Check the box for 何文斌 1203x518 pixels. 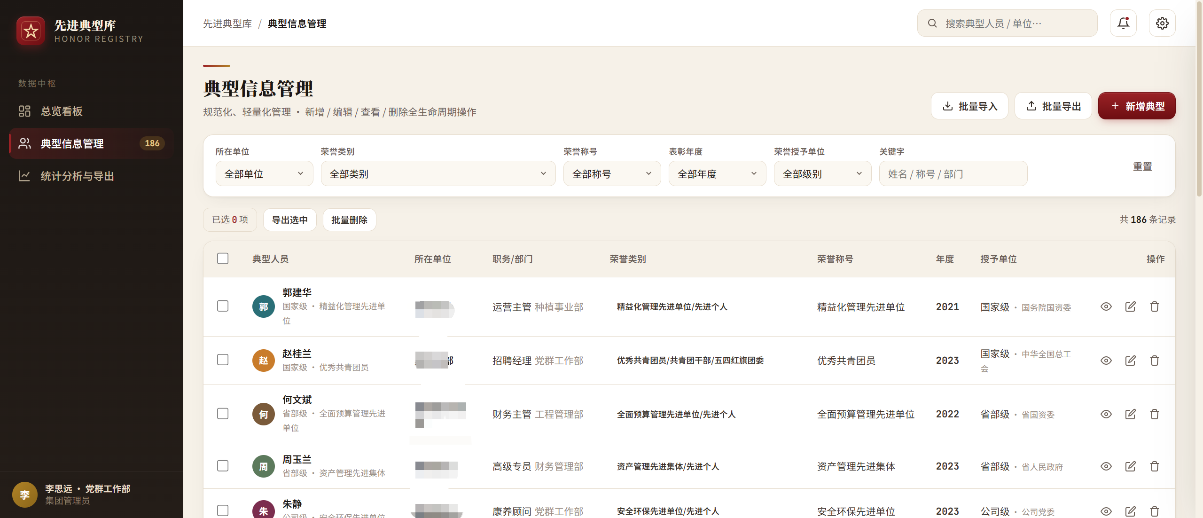[x=223, y=414]
